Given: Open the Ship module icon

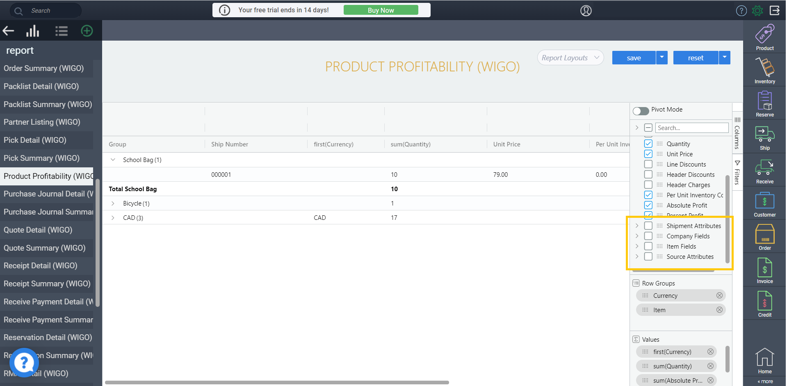Looking at the screenshot, I should (x=764, y=137).
